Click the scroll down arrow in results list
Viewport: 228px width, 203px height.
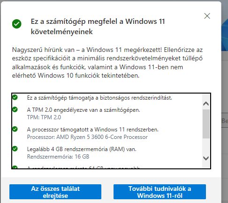point(206,158)
